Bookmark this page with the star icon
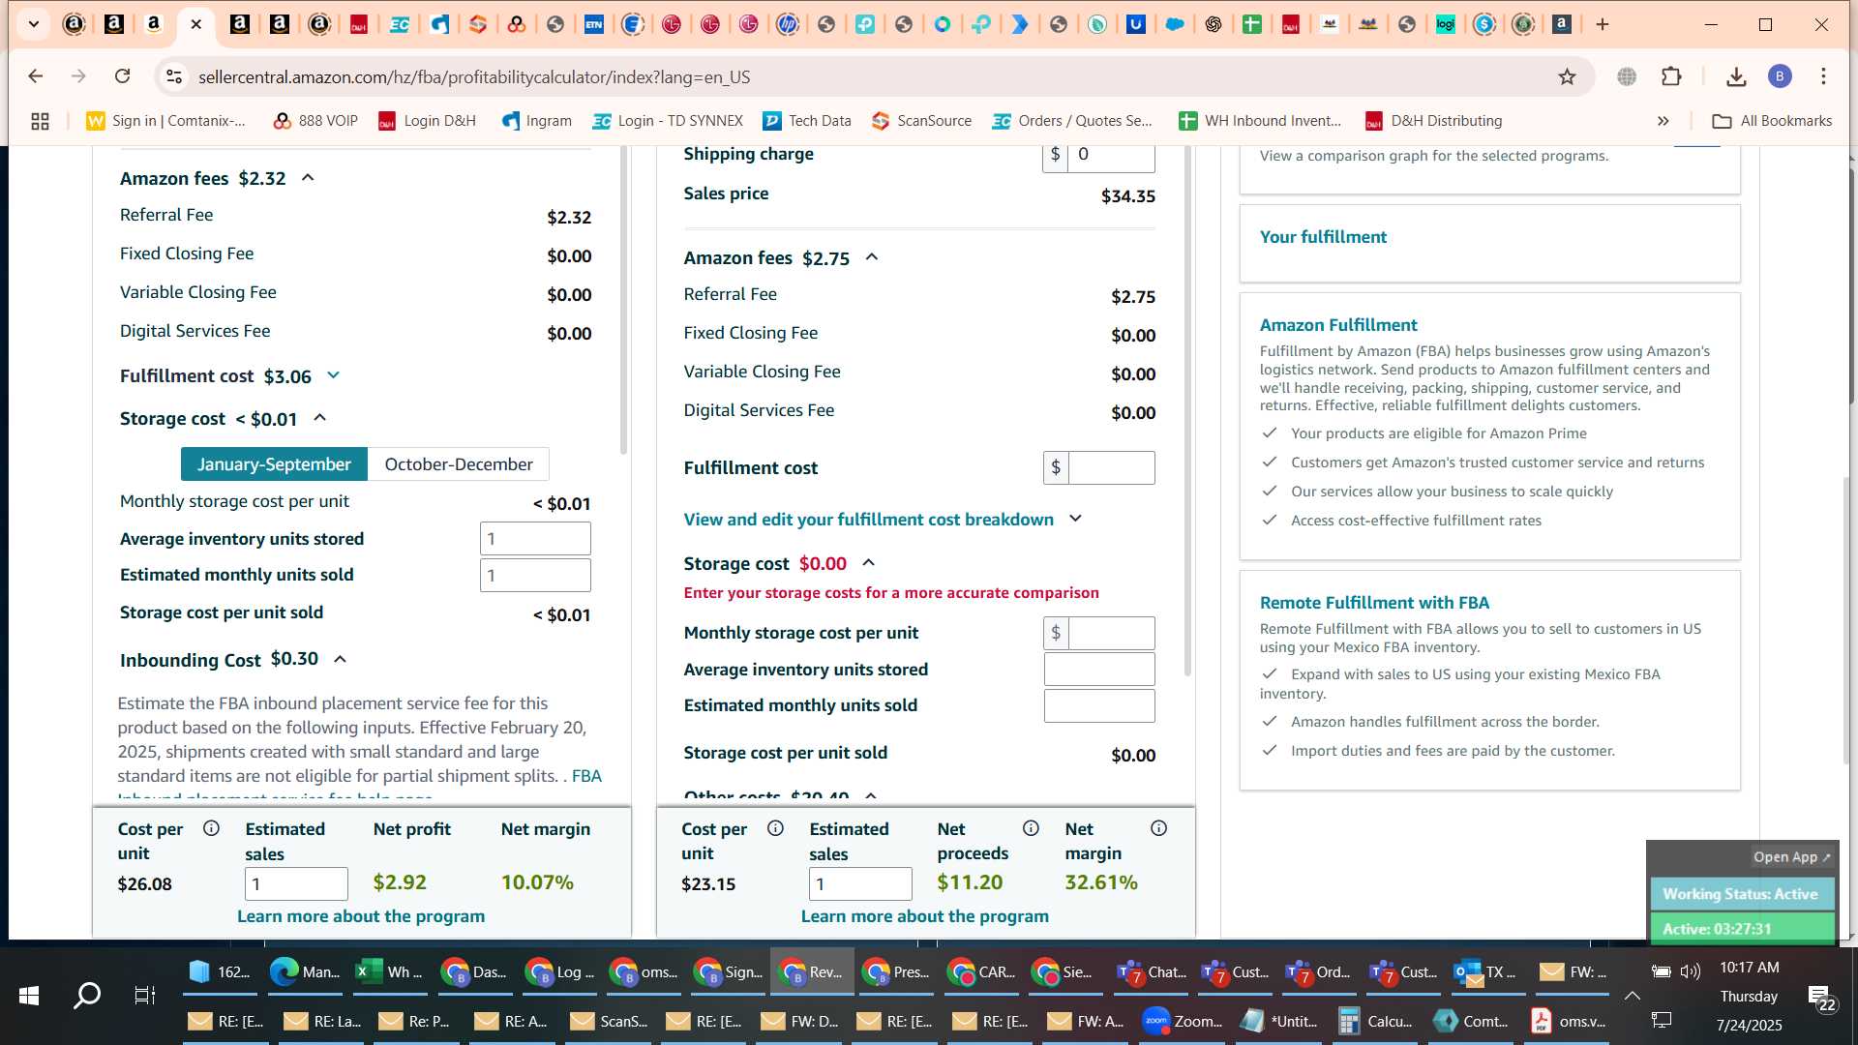 point(1567,76)
